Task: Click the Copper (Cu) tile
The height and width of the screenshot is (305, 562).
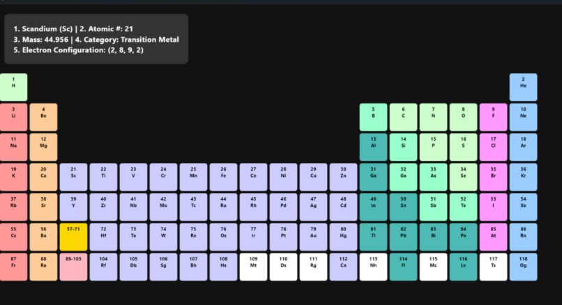Action: click(x=313, y=177)
